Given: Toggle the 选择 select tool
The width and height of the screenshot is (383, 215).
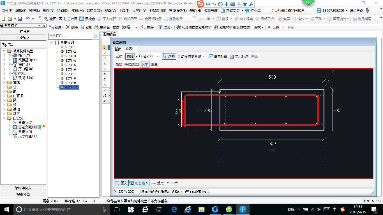Looking at the screenshot, I should (169, 56).
